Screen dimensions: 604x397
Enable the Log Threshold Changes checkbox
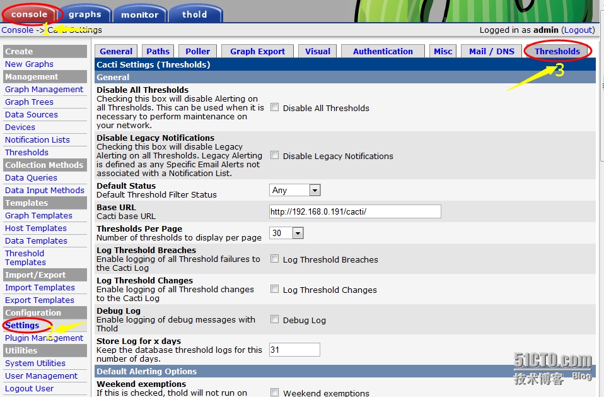[x=275, y=288]
